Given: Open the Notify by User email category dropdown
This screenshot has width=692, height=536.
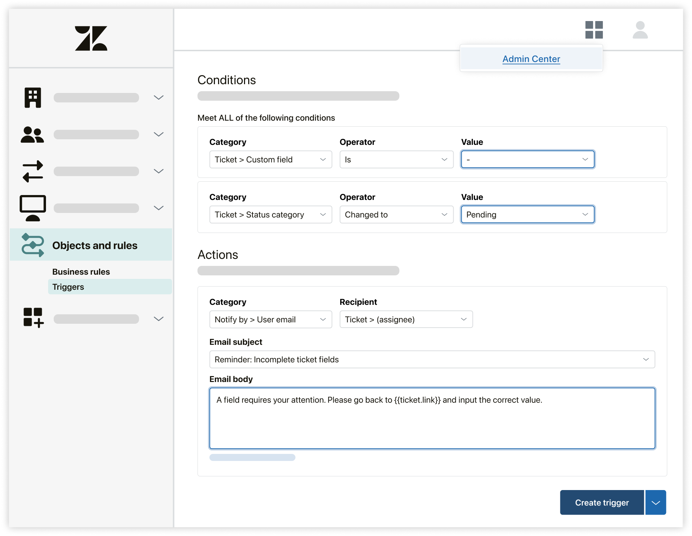Looking at the screenshot, I should [x=270, y=320].
